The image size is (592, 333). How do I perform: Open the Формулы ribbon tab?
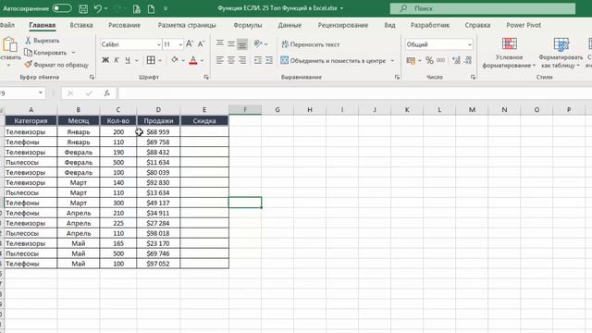tap(248, 25)
